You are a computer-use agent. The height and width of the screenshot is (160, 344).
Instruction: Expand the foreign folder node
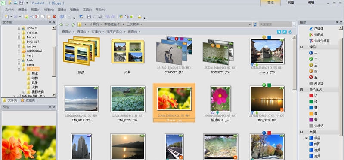pyautogui.click(x=19, y=33)
